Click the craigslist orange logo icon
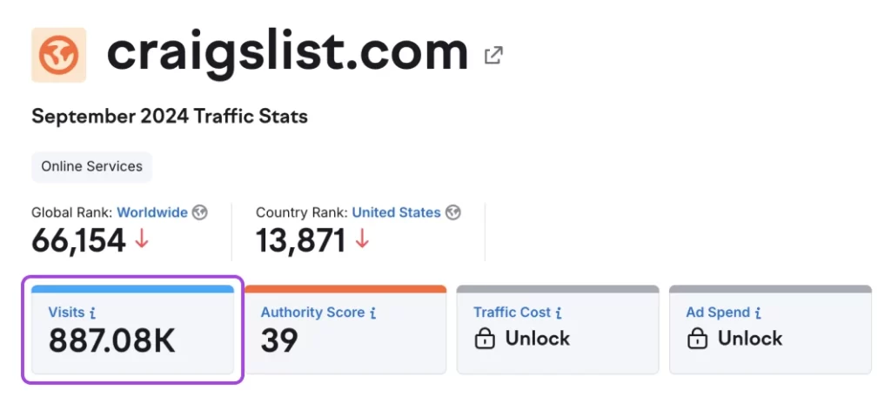 tap(58, 55)
